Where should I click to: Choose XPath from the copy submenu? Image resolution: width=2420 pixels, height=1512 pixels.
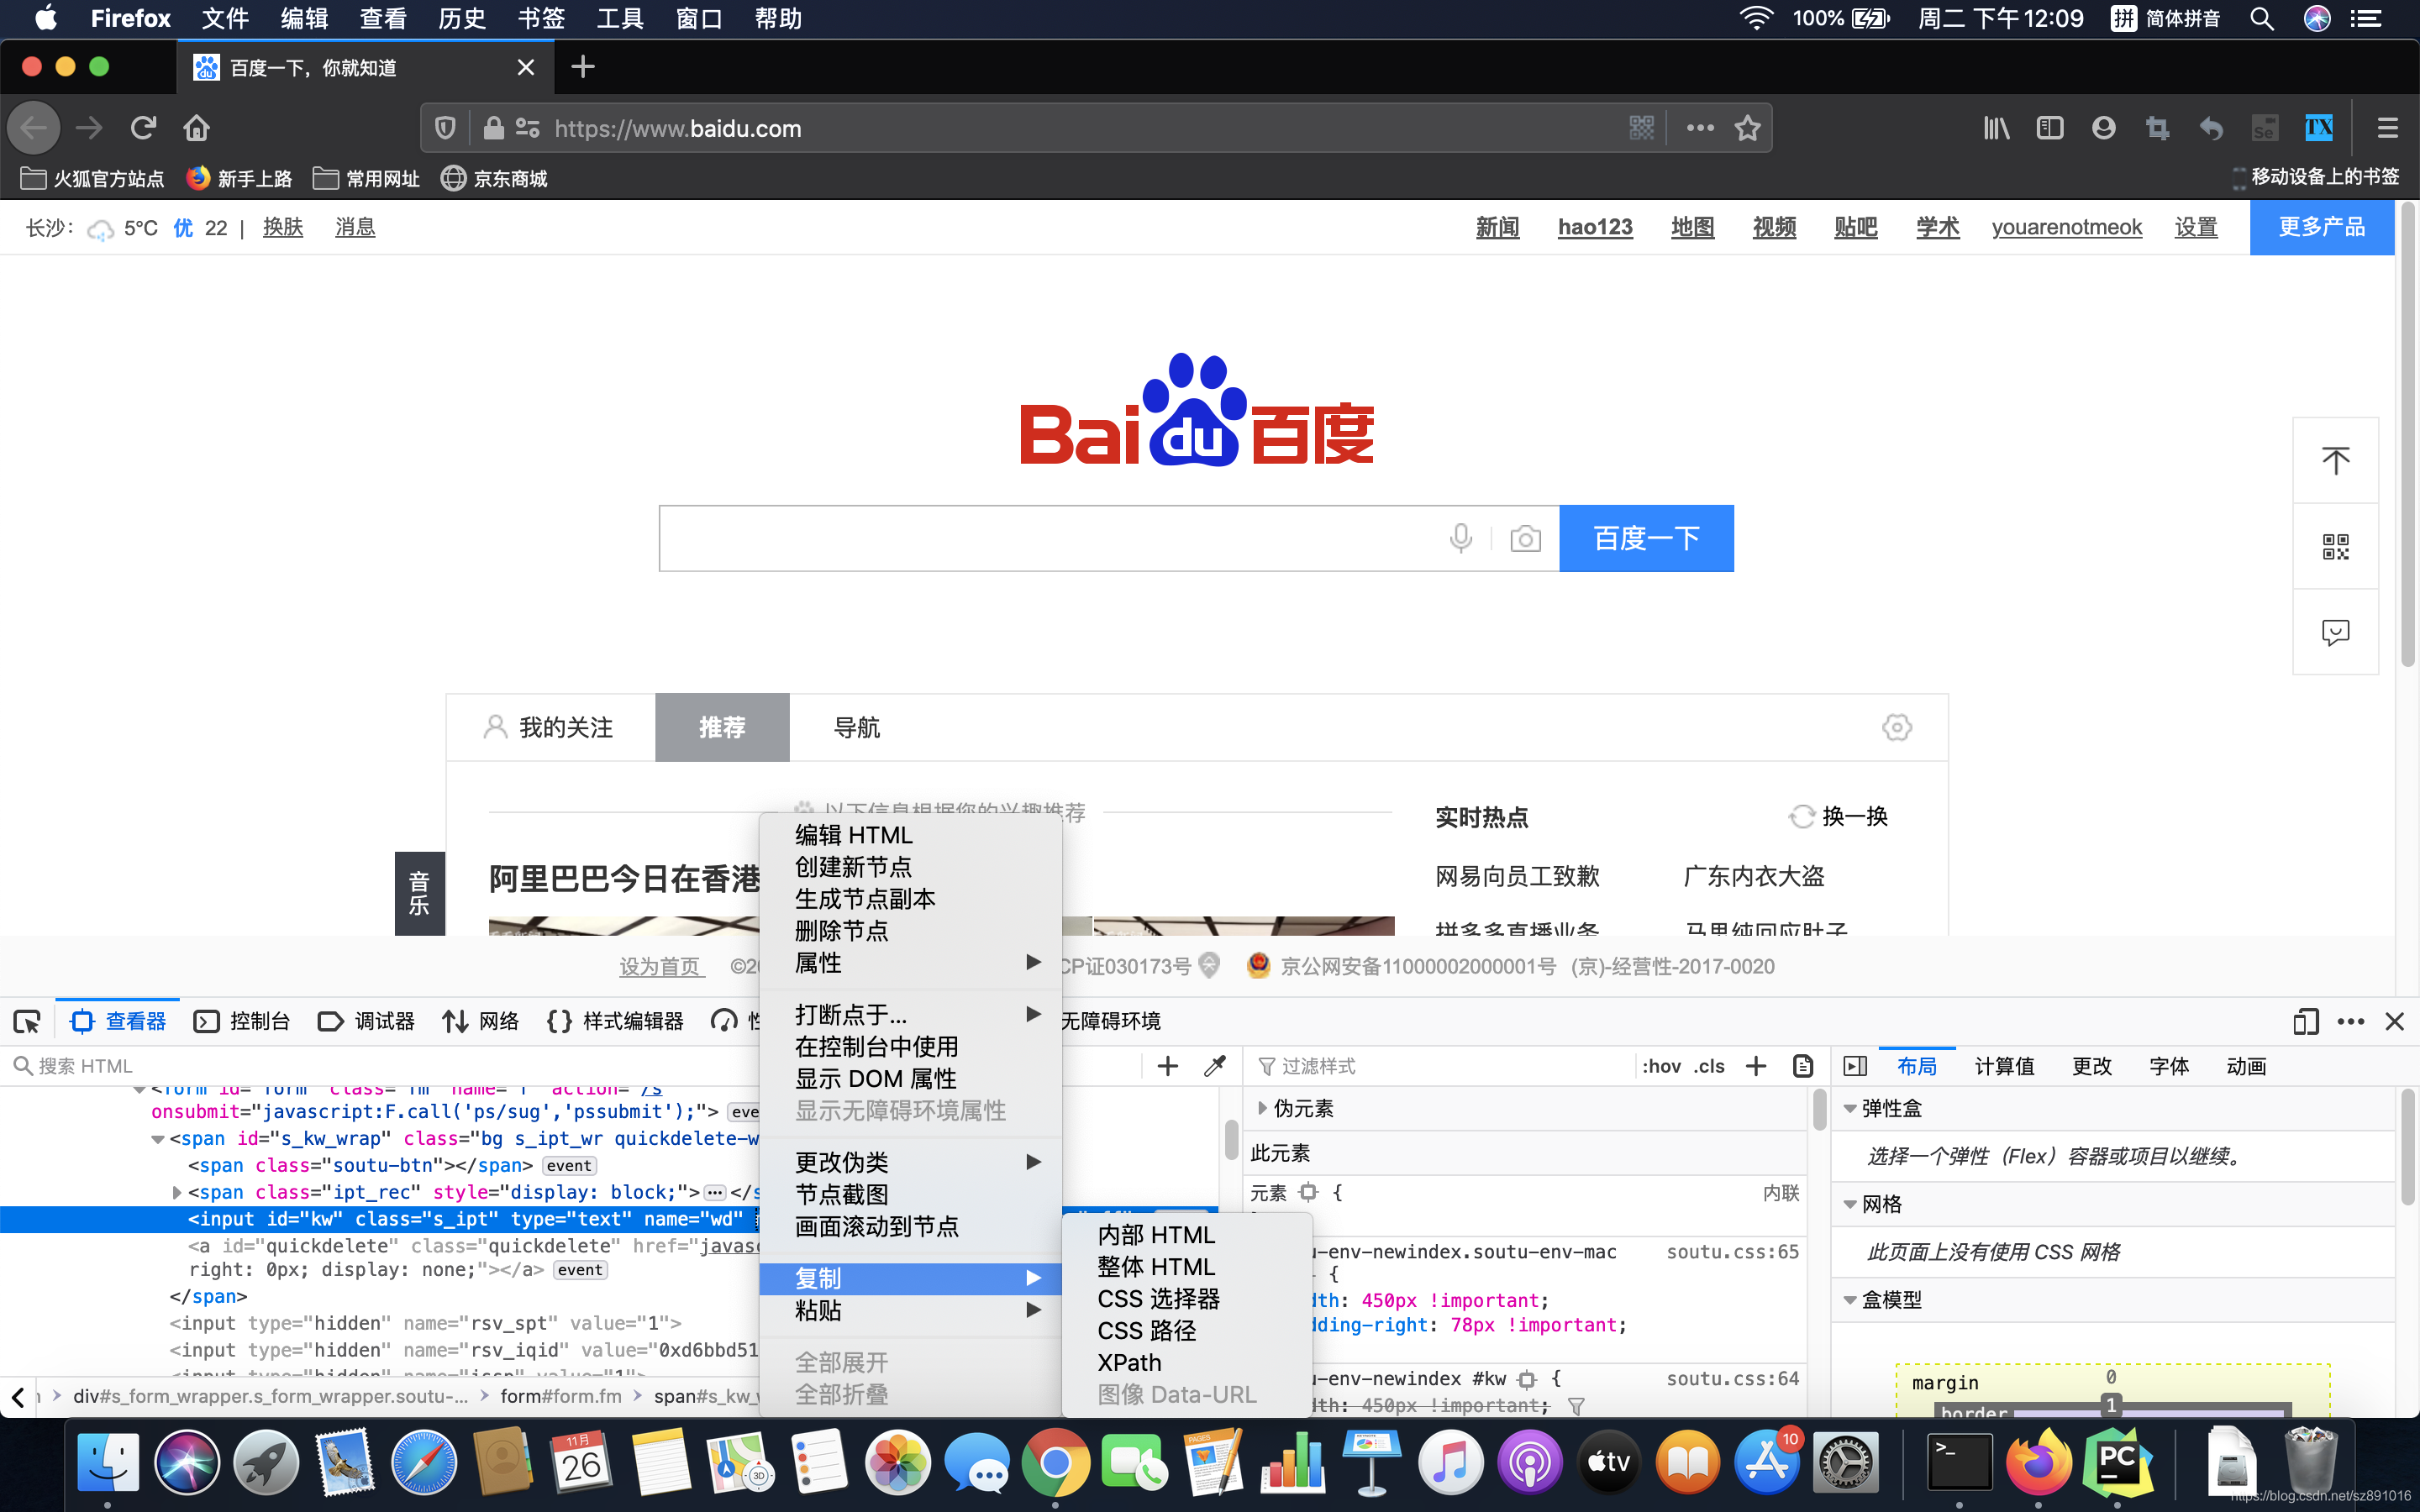point(1129,1362)
